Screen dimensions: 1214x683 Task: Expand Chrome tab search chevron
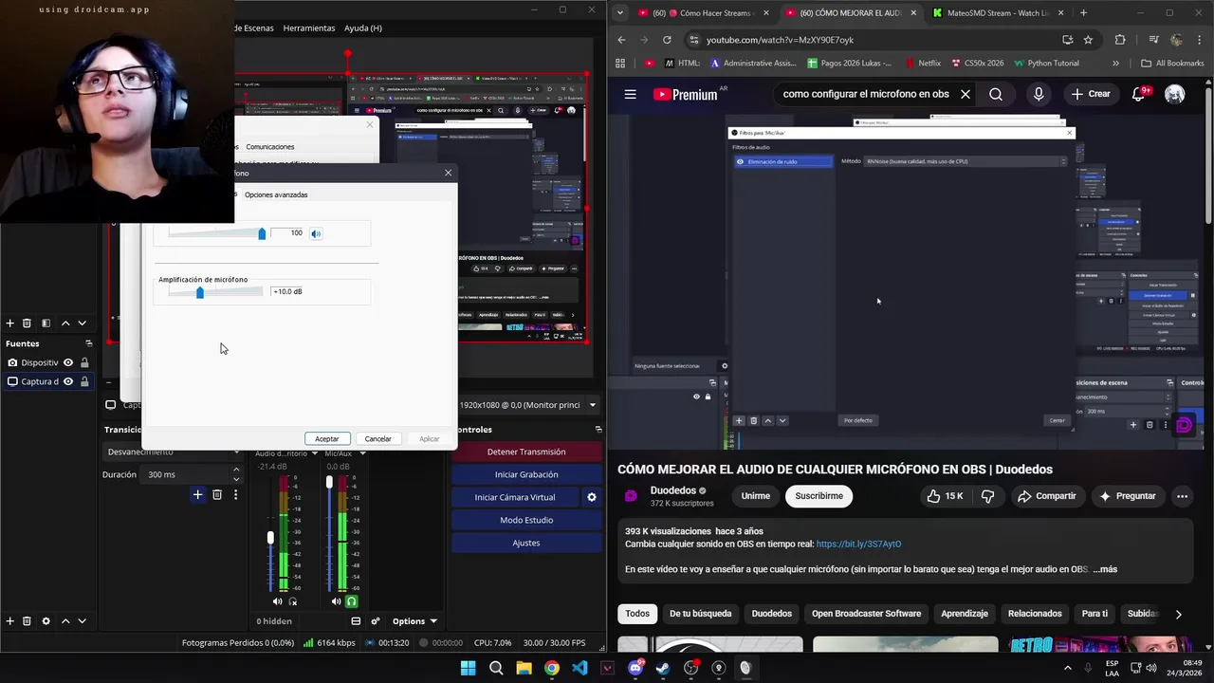[619, 13]
